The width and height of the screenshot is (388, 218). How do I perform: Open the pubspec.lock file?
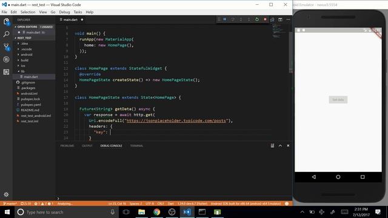(34, 99)
